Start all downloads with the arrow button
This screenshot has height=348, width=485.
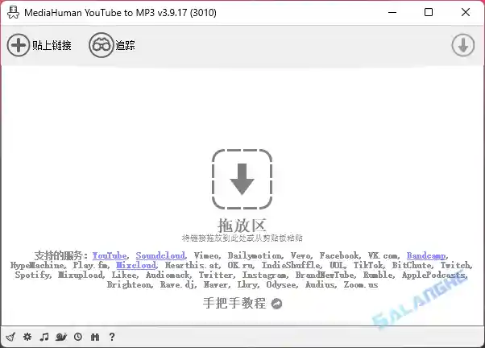coord(462,45)
